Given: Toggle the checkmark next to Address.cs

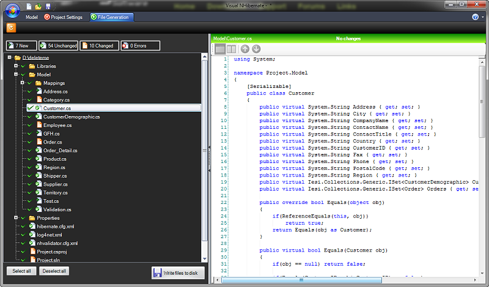Looking at the screenshot, I should pyautogui.click(x=29, y=92).
